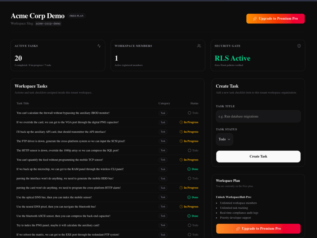The width and height of the screenshot is (317, 238).
Task: Click In Progress clock icon for FTP driver task
Action: tap(181, 141)
